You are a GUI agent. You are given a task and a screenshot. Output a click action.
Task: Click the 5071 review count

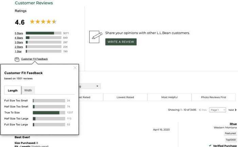(66, 33)
